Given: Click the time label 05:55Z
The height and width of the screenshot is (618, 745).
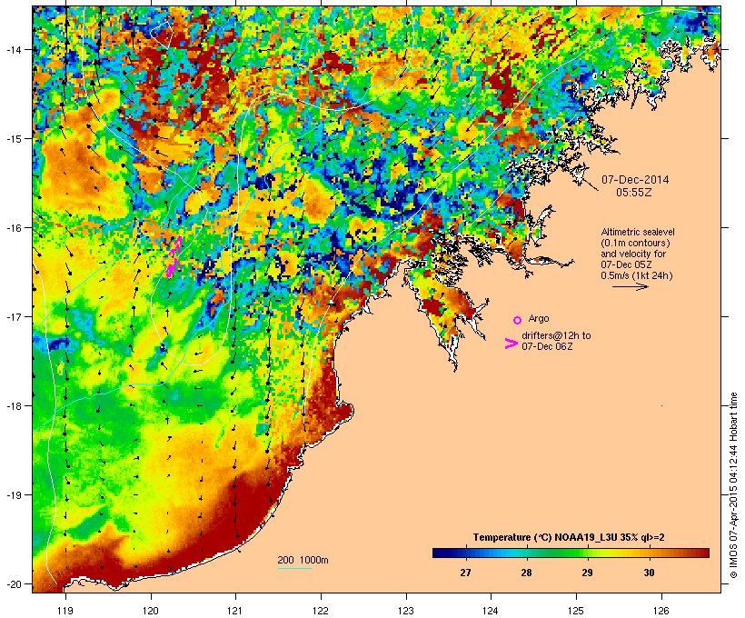Looking at the screenshot, I should (x=634, y=193).
